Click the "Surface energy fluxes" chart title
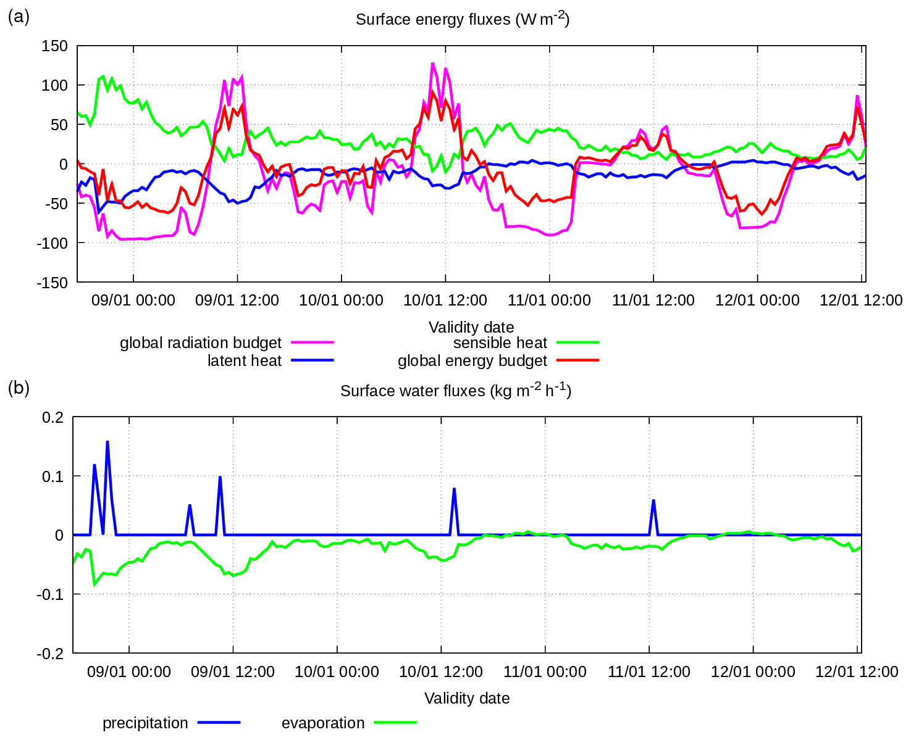This screenshot has width=911, height=740. click(462, 19)
